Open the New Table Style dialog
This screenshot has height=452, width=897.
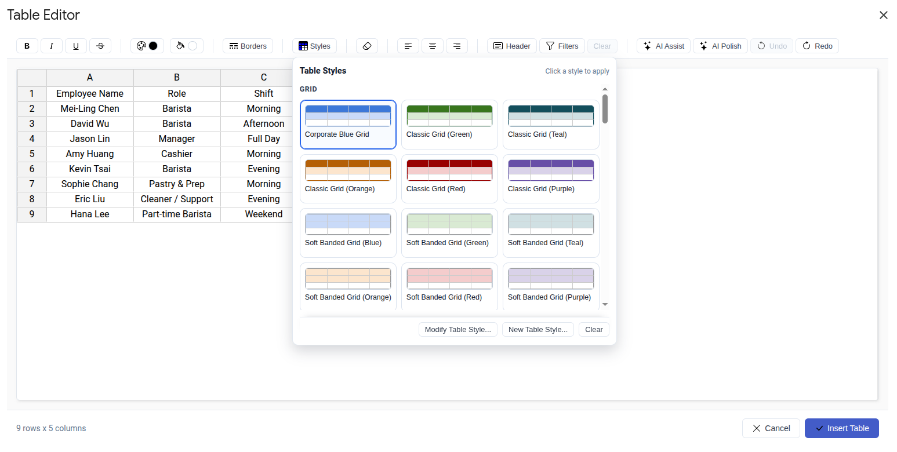538,329
